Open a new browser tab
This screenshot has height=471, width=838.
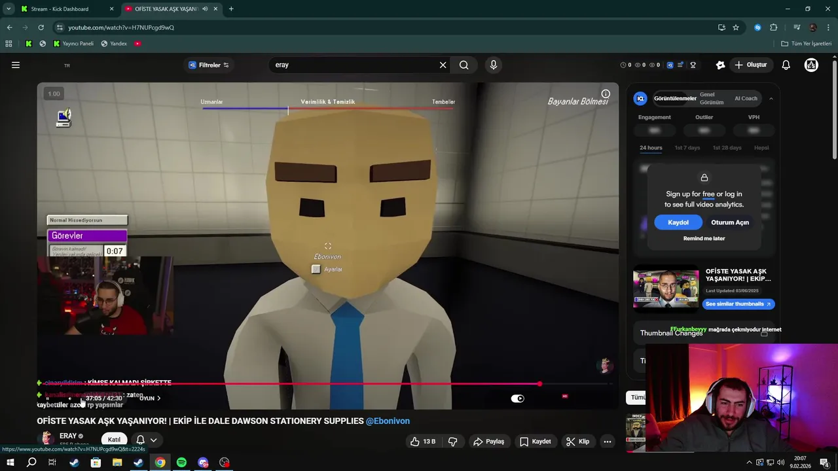tap(231, 9)
